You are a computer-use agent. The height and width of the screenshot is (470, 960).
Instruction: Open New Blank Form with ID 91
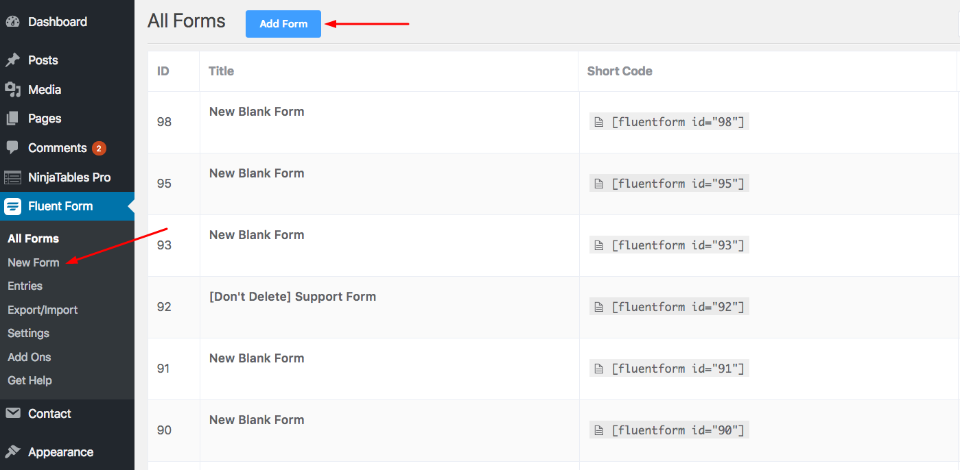pyautogui.click(x=257, y=358)
